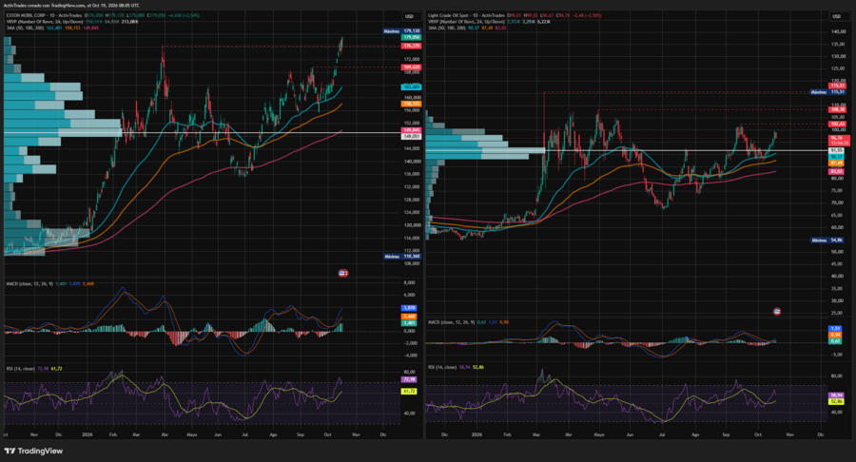Screen dimensions: 856x462
Task: Click the yellow 61,72 RSI average label
Action: (409, 392)
